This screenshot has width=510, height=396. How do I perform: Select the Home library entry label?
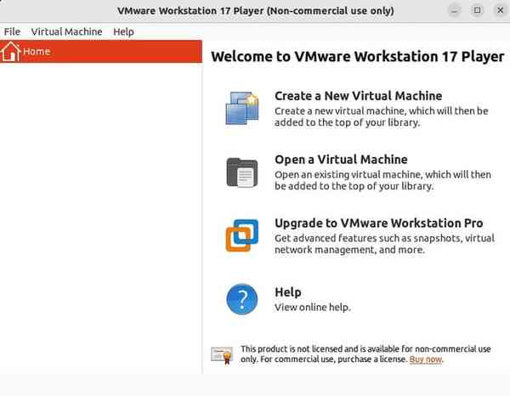(37, 51)
